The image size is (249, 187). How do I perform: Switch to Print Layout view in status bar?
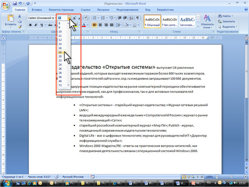click(x=184, y=177)
